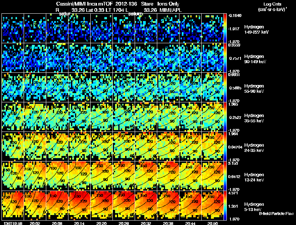Select the 149-227 keV image panel at 20:20
The image size is (296, 225).
(x=101, y=28)
